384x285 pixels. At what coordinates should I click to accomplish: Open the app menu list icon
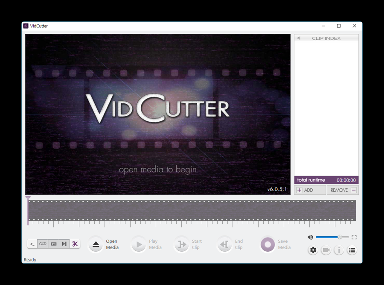[352, 250]
